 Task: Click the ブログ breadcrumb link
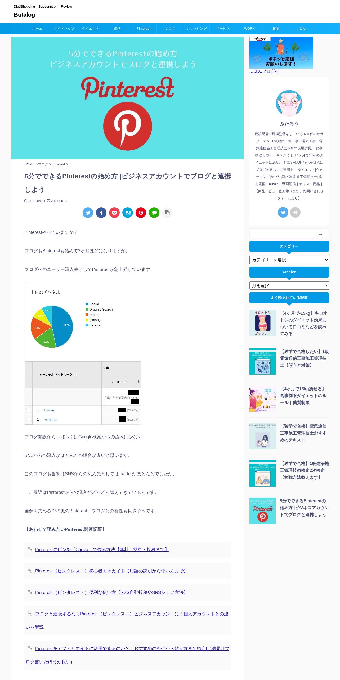(x=43, y=164)
